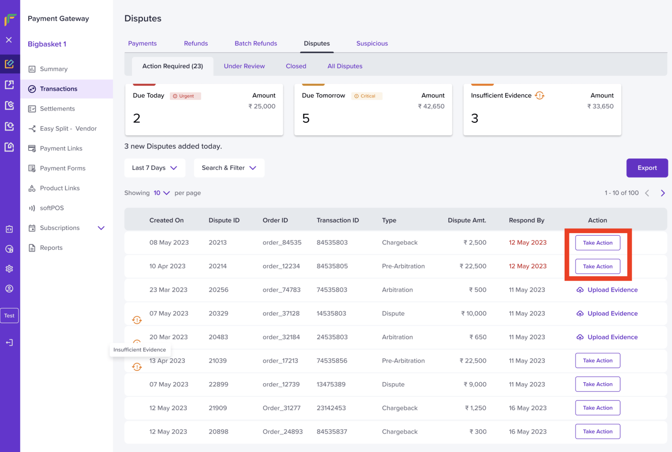Click the logout arrow icon in left rail
The height and width of the screenshot is (452, 672).
point(9,343)
